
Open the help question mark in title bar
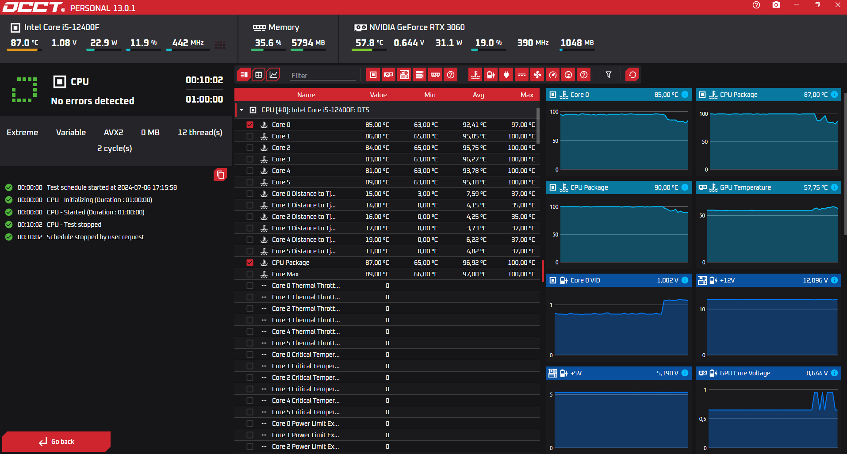[x=756, y=5]
